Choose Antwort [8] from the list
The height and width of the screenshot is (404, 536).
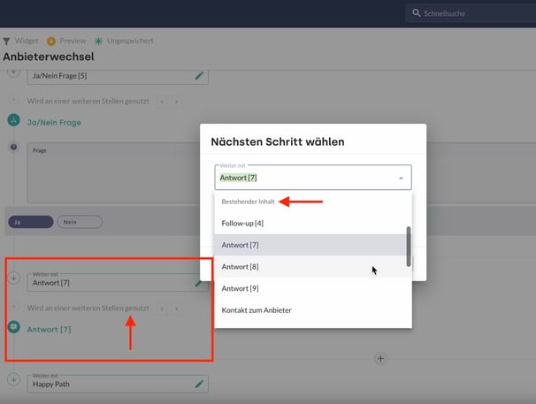coord(240,266)
